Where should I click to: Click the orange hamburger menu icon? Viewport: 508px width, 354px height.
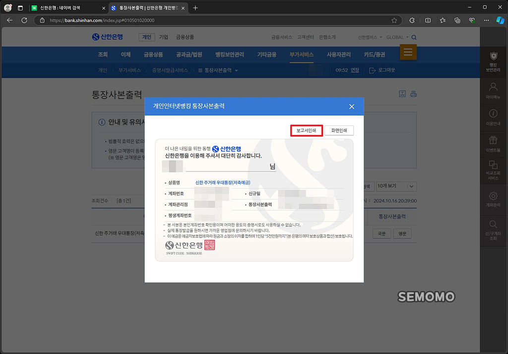[x=408, y=52]
